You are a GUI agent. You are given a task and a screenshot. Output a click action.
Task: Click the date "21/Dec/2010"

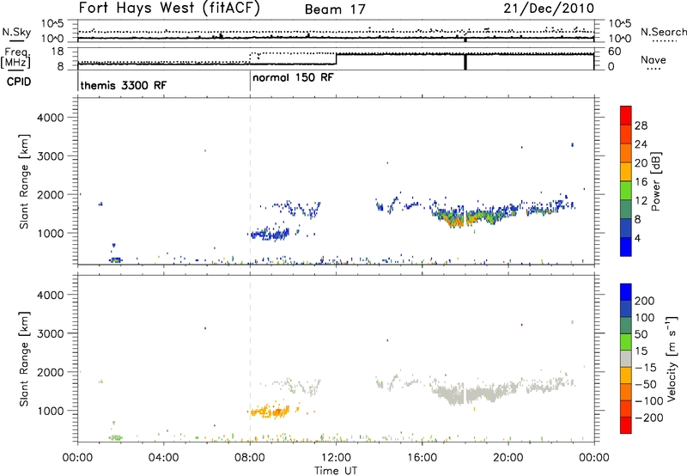[549, 9]
